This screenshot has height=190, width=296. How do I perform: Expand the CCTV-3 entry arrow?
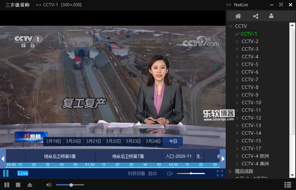point(237,49)
